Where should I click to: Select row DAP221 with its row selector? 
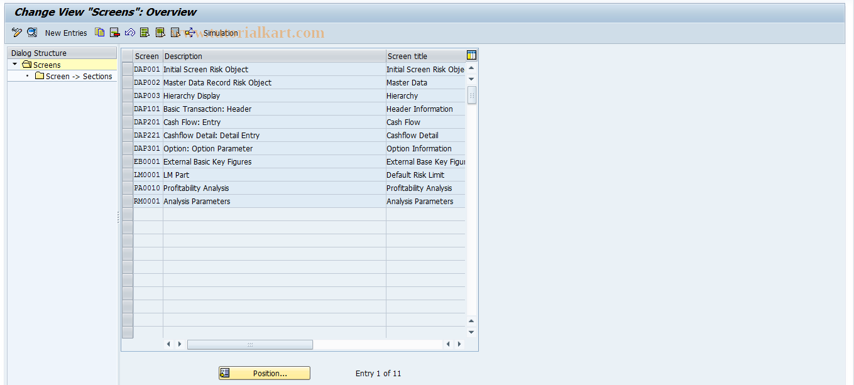(x=128, y=135)
